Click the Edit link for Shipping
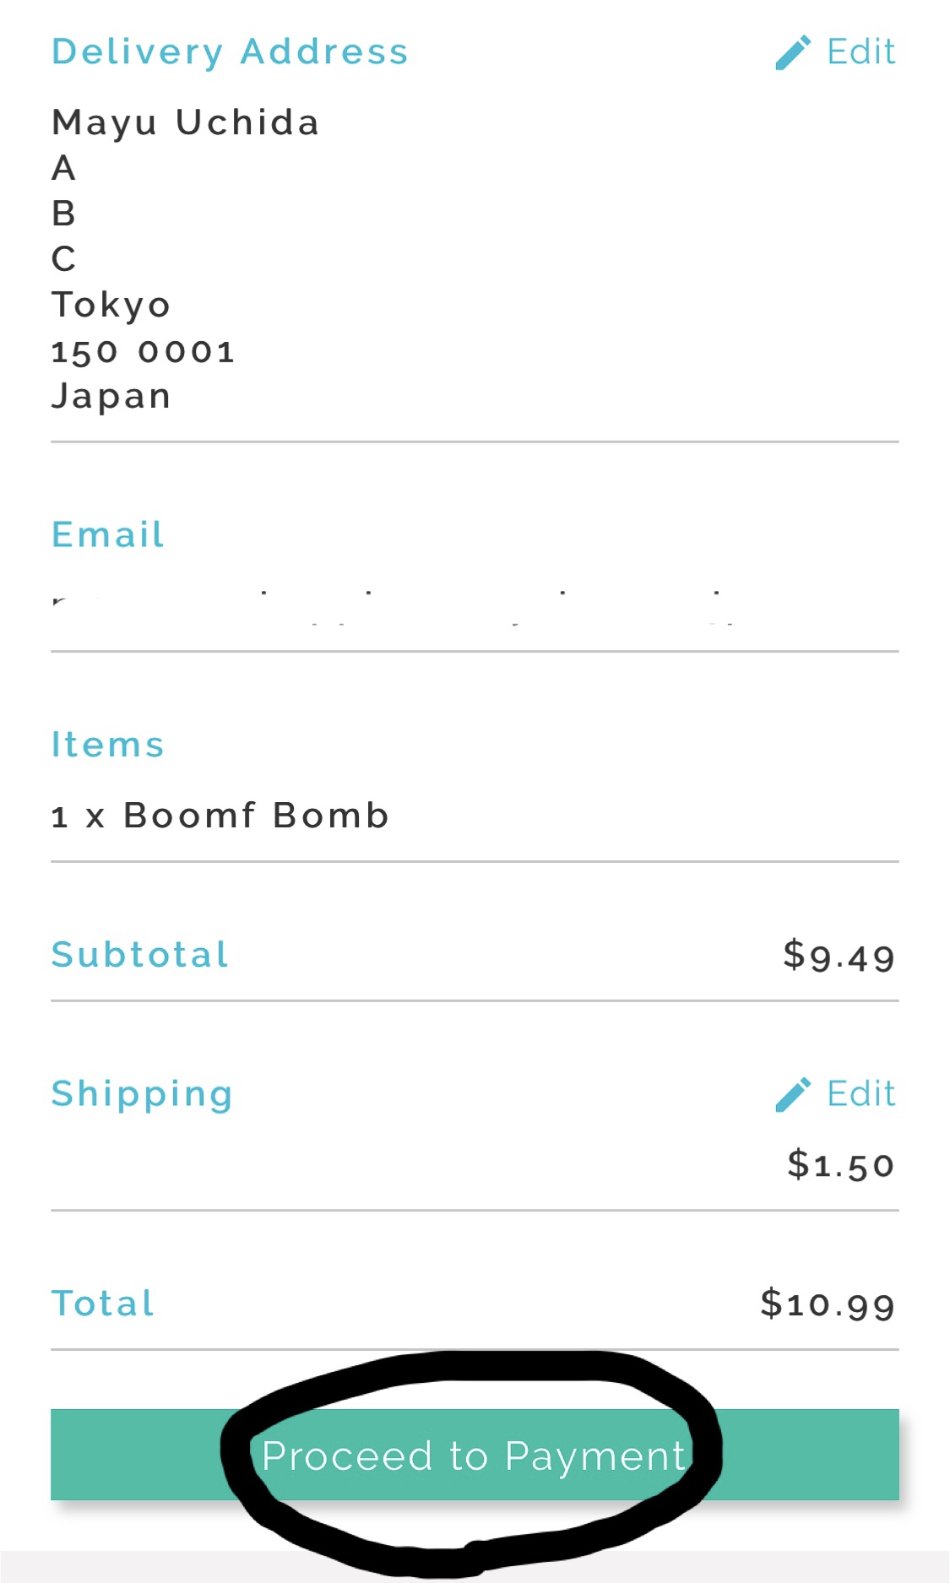 (860, 1094)
